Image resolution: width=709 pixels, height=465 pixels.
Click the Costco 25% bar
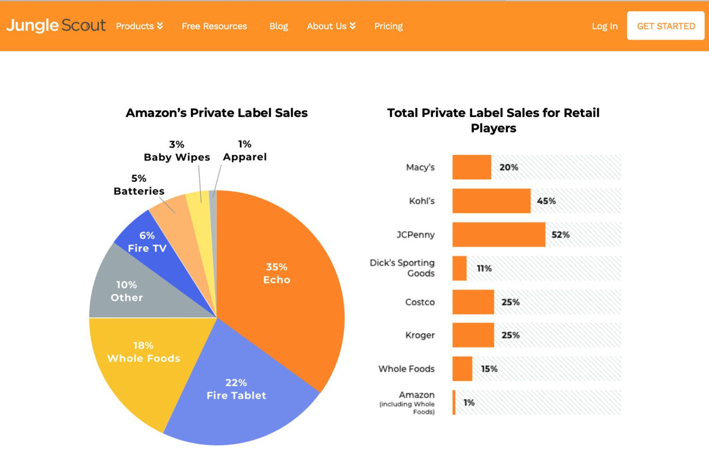tap(473, 302)
